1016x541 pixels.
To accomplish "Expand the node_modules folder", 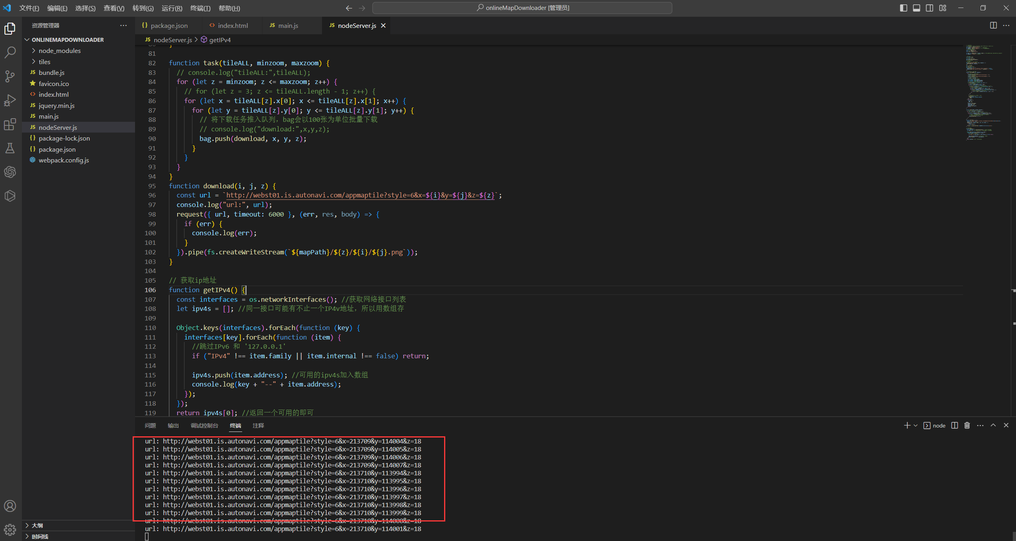I will pyautogui.click(x=78, y=51).
